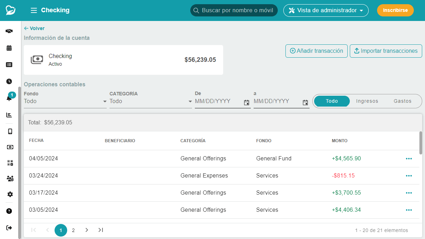
Task: Click the logout icon in sidebar
Action: 9,228
